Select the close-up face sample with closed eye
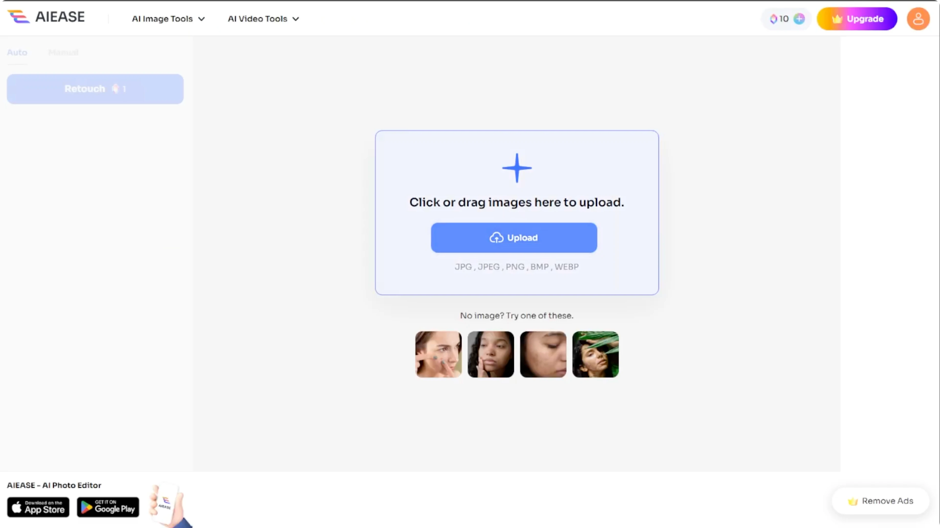This screenshot has width=940, height=528. coord(543,354)
